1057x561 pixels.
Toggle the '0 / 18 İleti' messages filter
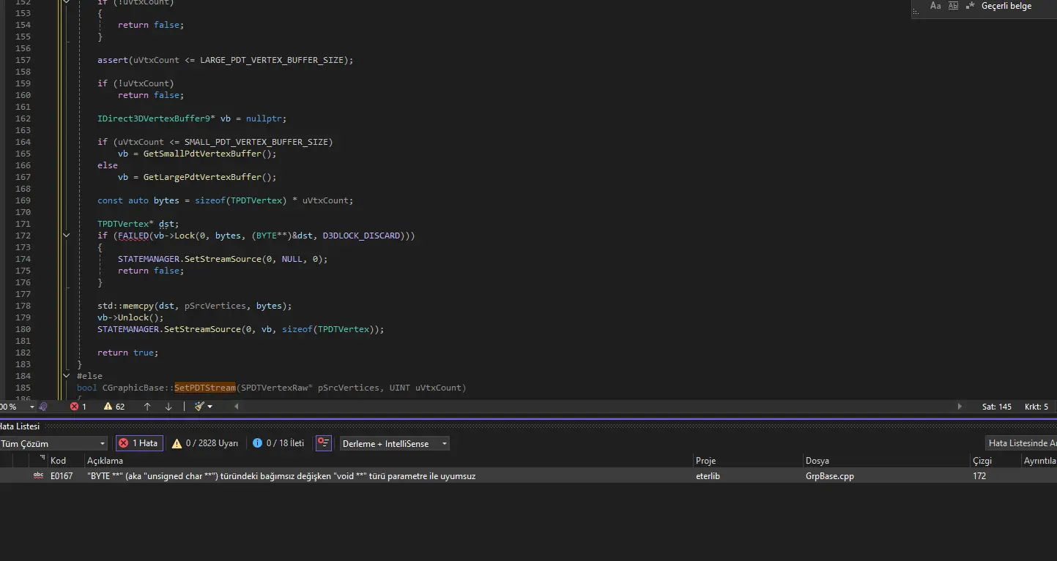[x=278, y=443]
